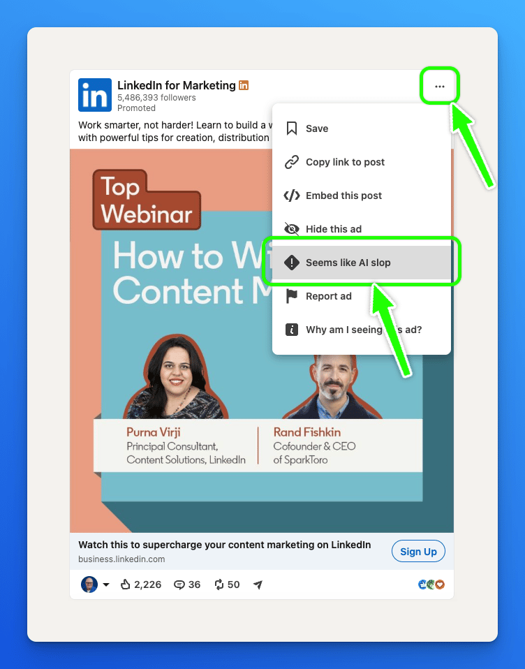Click the Work smarter, not harder post text
The height and width of the screenshot is (669, 525).
175,131
